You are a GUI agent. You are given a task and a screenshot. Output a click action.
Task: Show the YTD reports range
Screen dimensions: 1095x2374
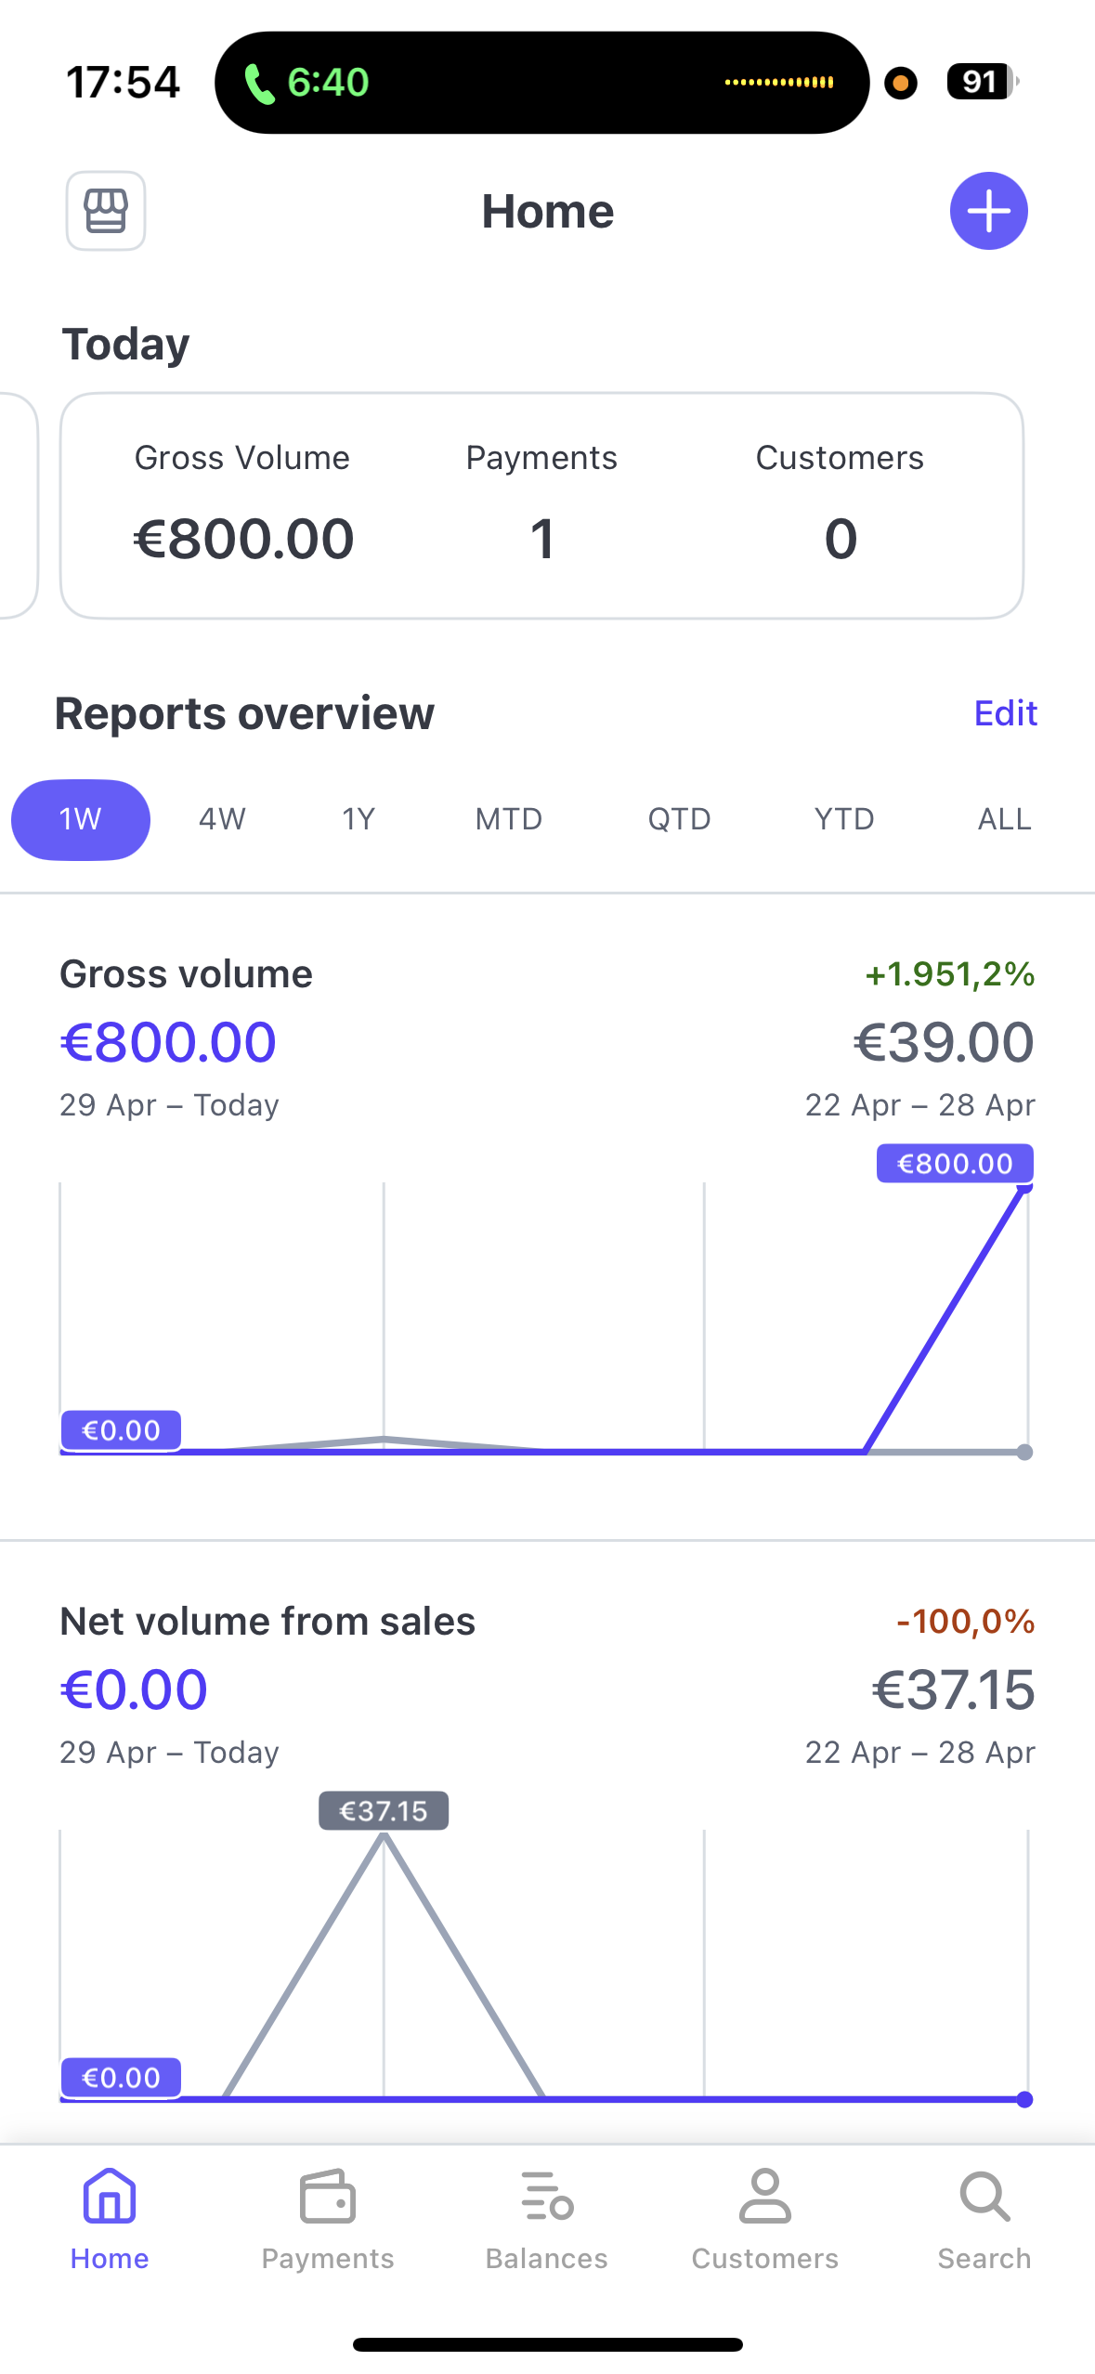tap(844, 819)
